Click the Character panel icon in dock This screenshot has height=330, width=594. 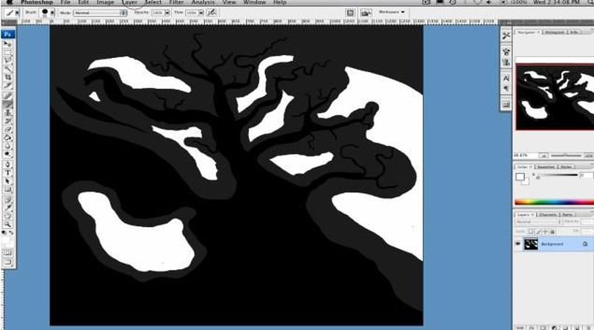(507, 78)
